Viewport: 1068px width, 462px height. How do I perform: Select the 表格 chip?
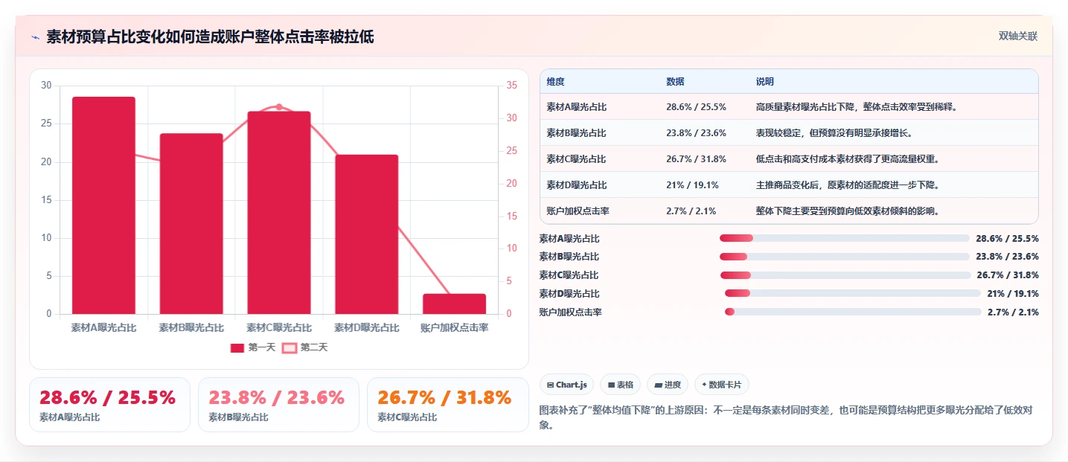(621, 385)
